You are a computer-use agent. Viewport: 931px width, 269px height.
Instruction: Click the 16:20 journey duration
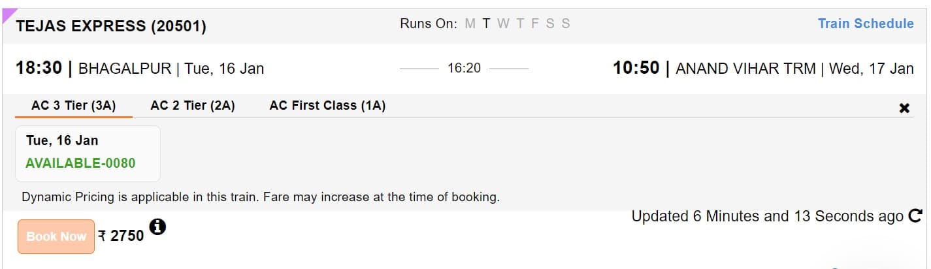(x=464, y=68)
